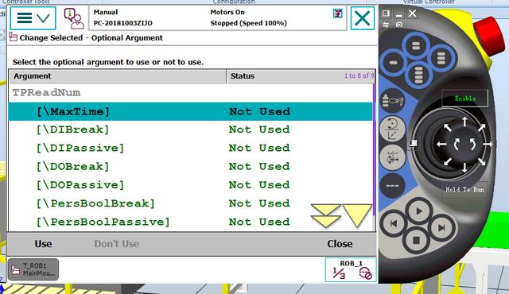The image size is (509, 294).
Task: Jog joystick with the down-right diagonal arrow
Action: coord(482,161)
